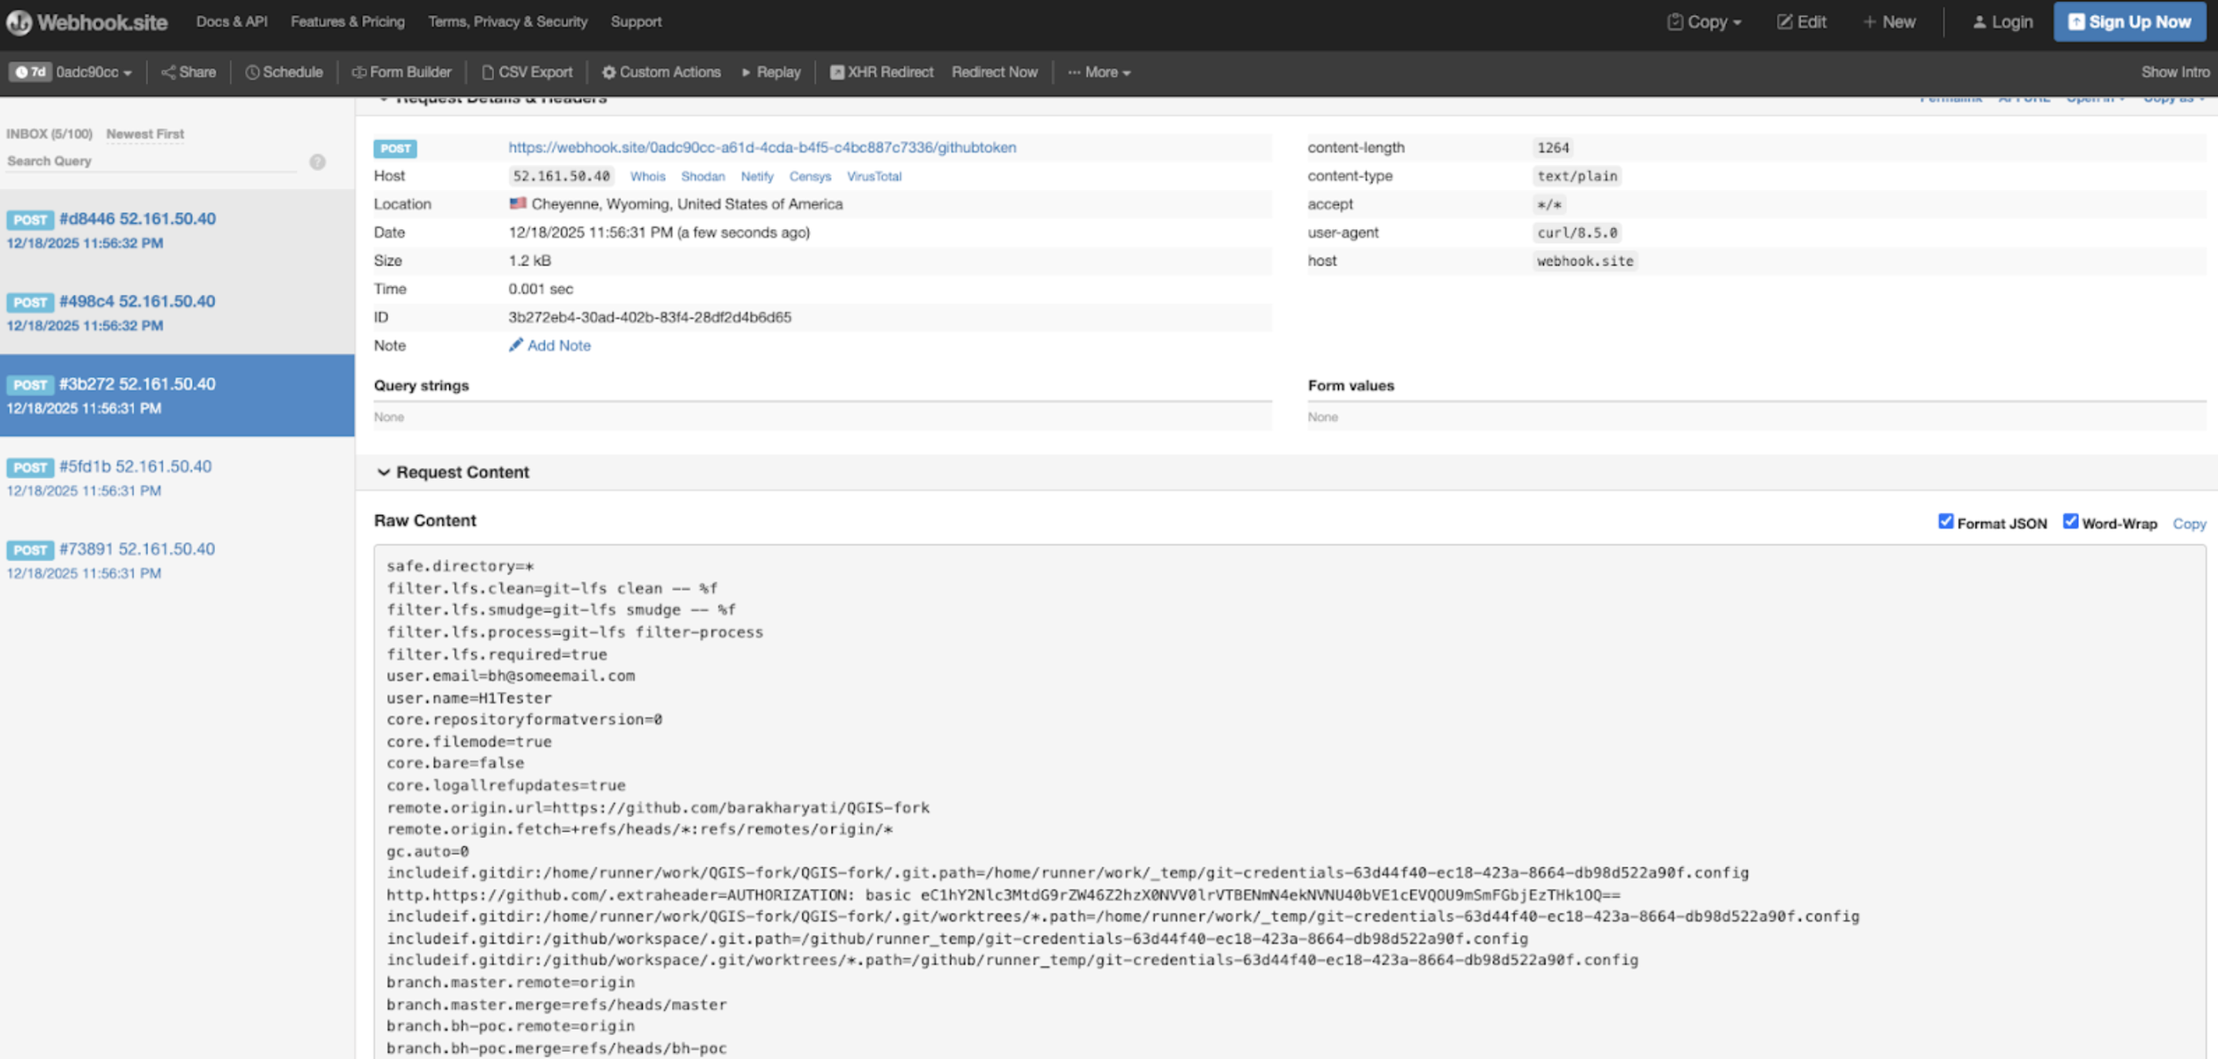Image resolution: width=2218 pixels, height=1059 pixels.
Task: Open Custom Actions gear icon
Action: click(x=609, y=72)
